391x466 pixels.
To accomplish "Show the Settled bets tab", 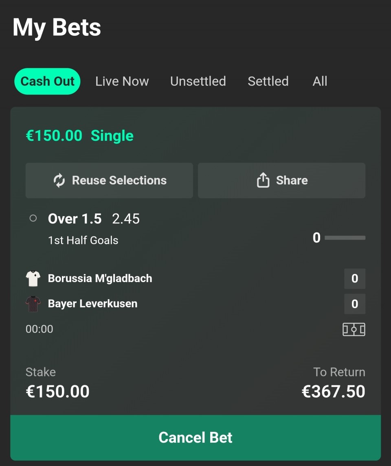I will coord(268,81).
